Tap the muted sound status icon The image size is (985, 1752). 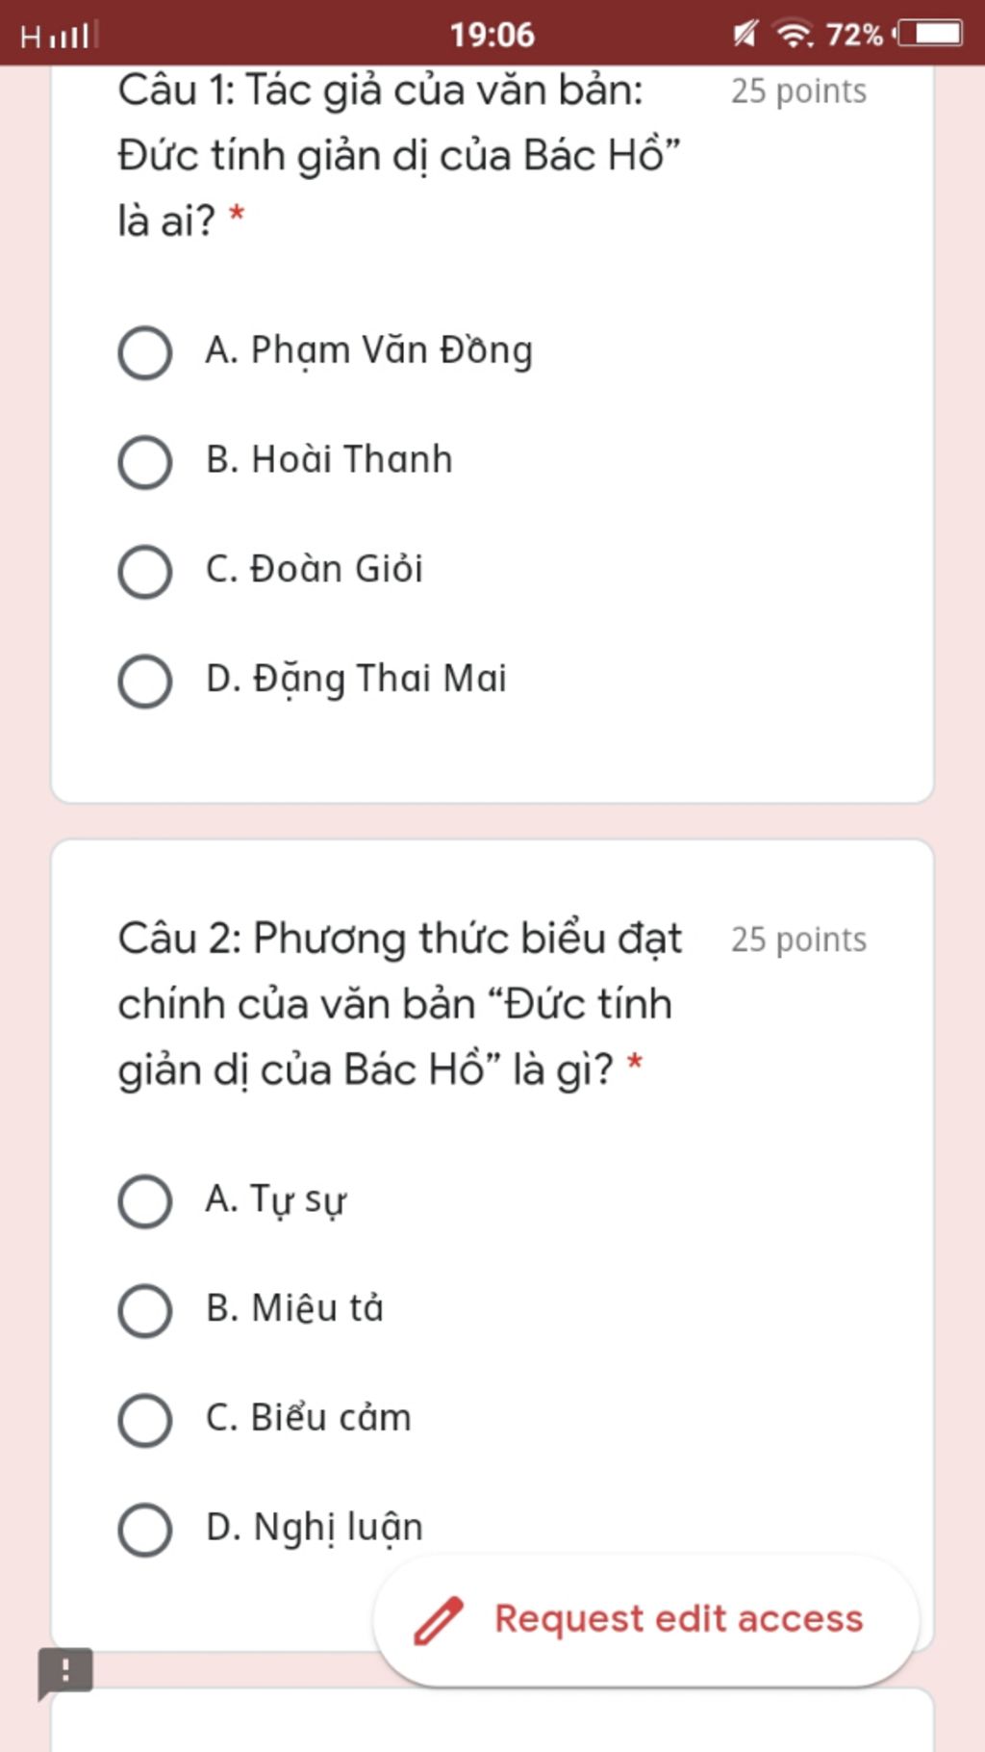(x=745, y=34)
